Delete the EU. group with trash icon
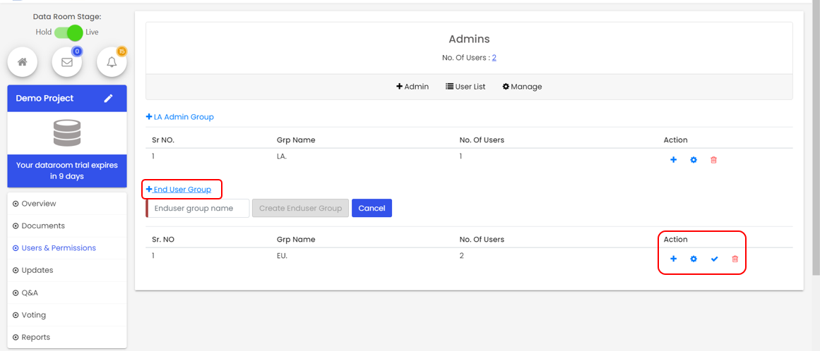The height and width of the screenshot is (351, 820). [x=735, y=259]
